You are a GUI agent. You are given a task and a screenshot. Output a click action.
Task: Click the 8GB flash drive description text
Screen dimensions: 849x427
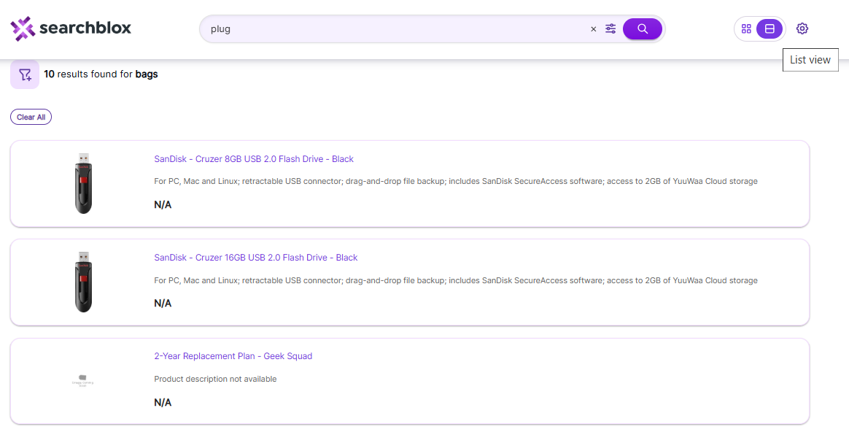pos(456,181)
